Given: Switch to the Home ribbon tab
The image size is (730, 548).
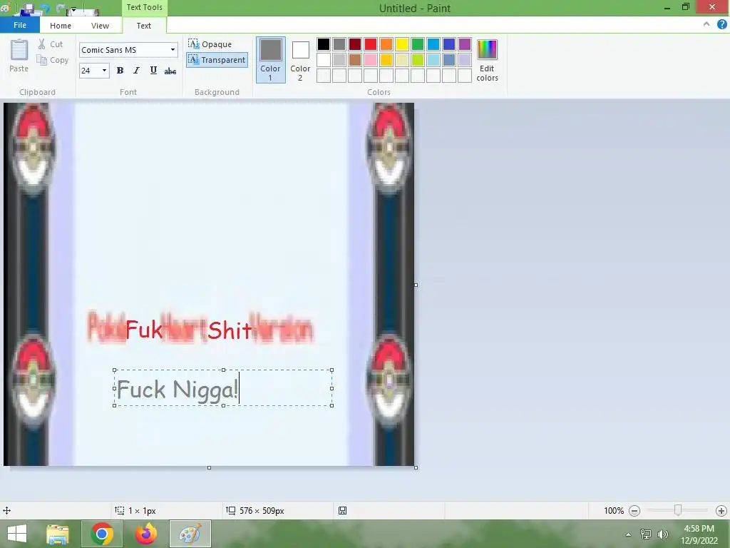Looking at the screenshot, I should click(61, 26).
